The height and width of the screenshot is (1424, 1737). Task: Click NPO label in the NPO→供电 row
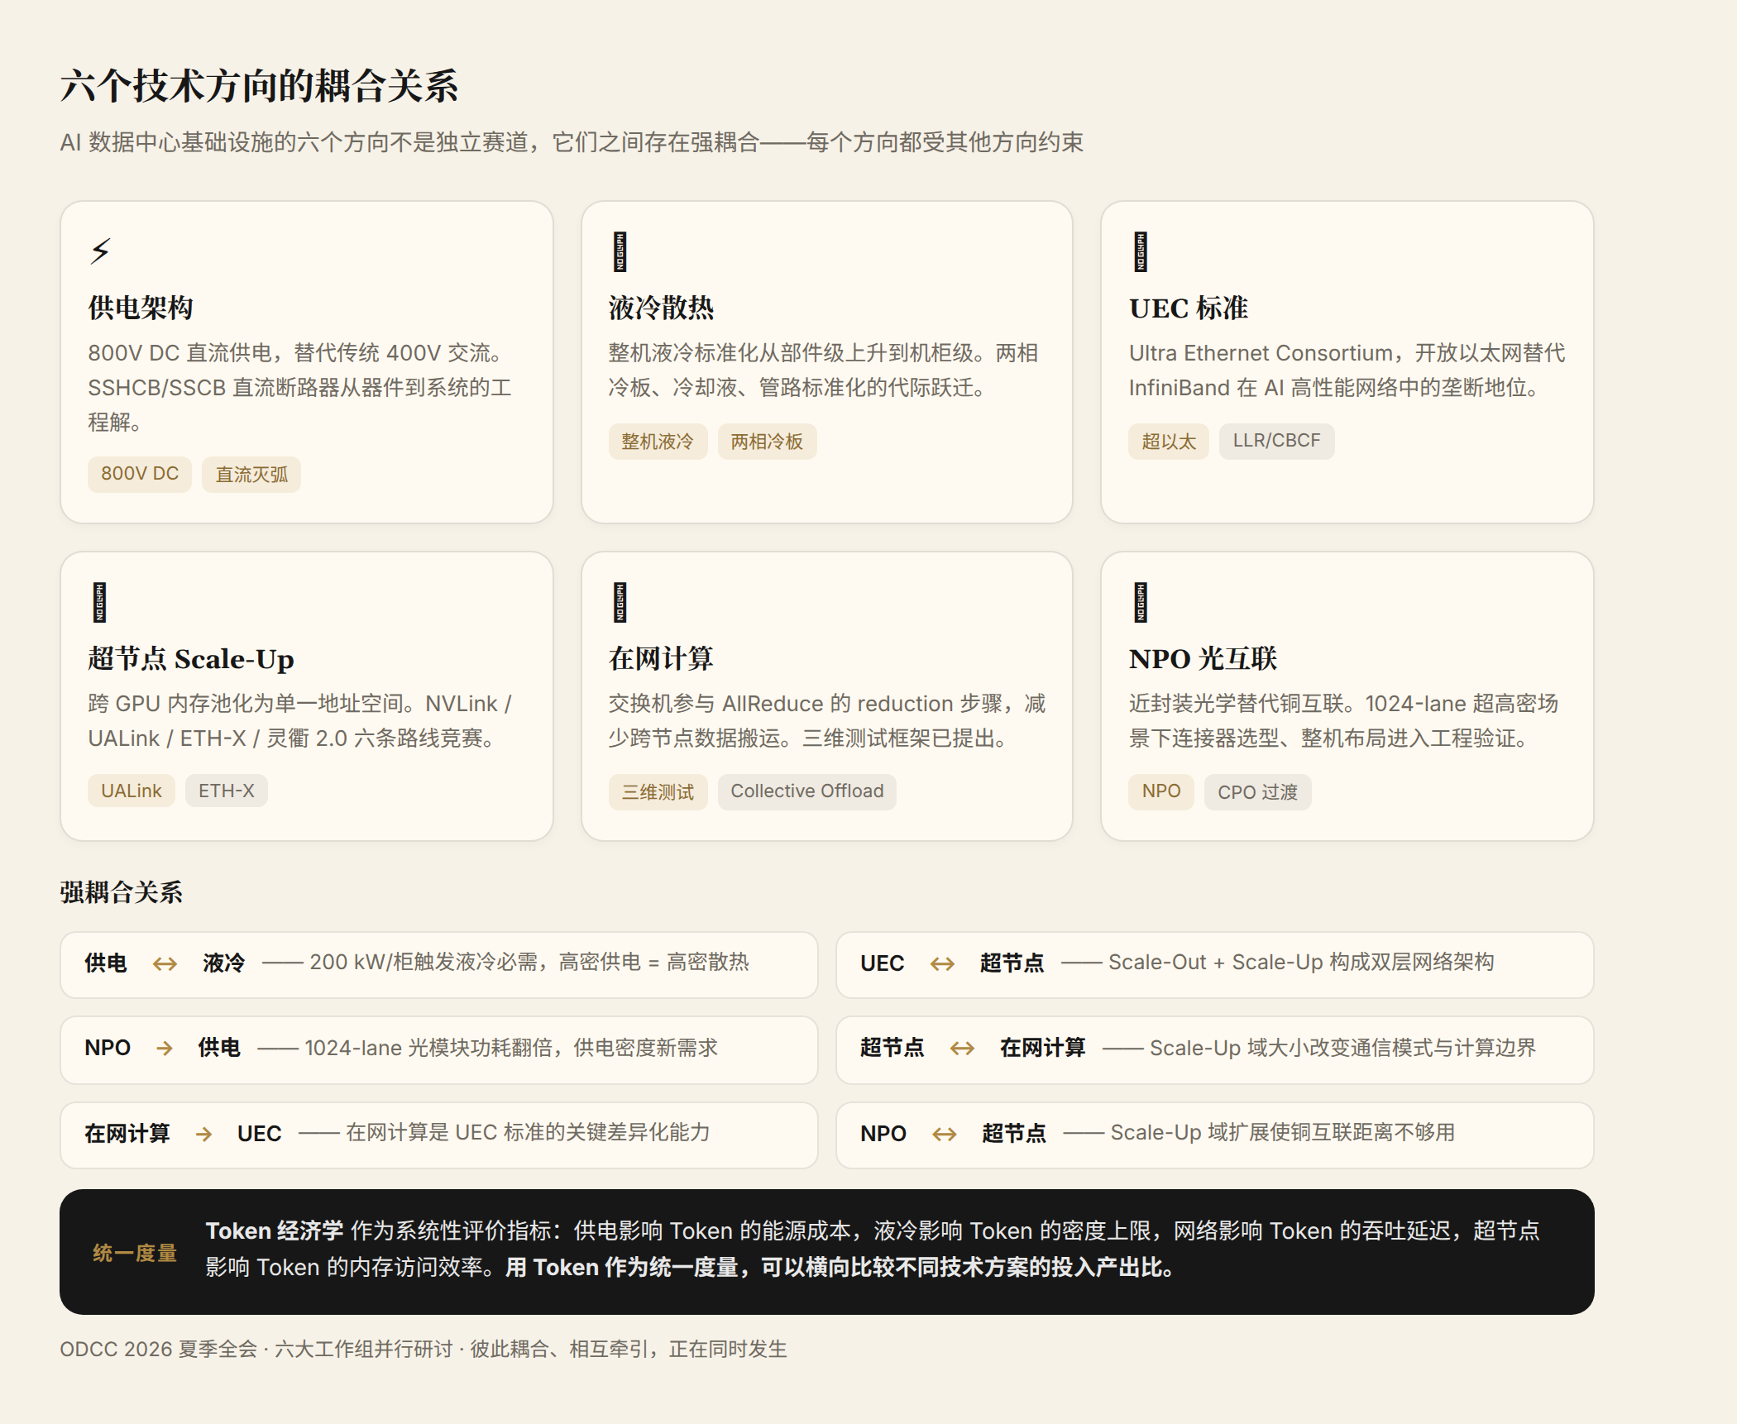point(108,1049)
